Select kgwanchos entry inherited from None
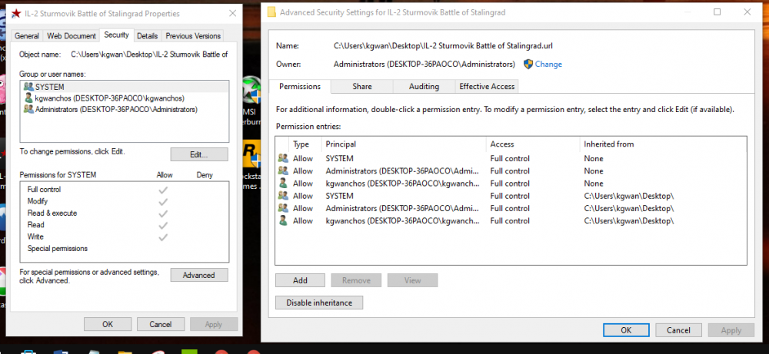Screen dimensions: 769x354 tap(511, 184)
